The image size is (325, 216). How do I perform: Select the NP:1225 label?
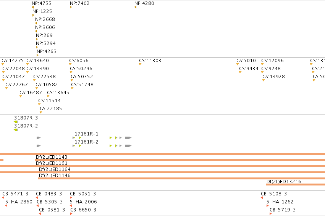[42, 11]
